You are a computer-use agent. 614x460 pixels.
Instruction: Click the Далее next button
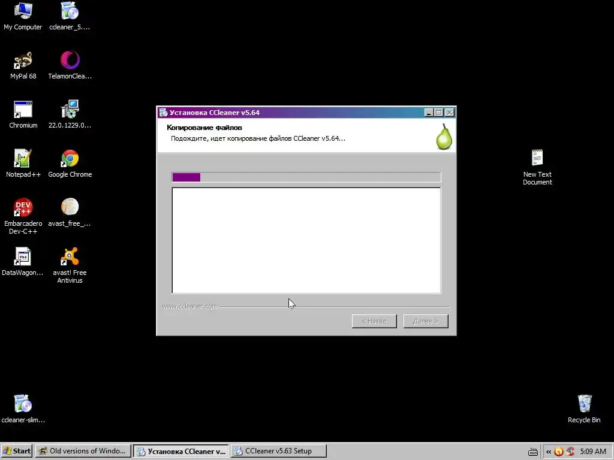click(x=426, y=321)
